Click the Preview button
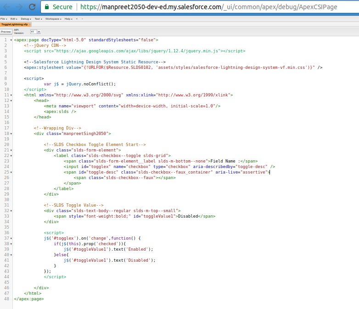 tap(6, 32)
